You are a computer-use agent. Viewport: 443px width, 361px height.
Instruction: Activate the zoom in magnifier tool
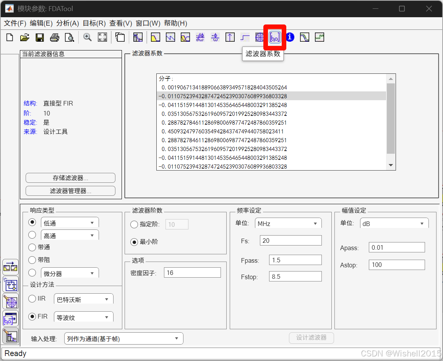click(x=87, y=37)
